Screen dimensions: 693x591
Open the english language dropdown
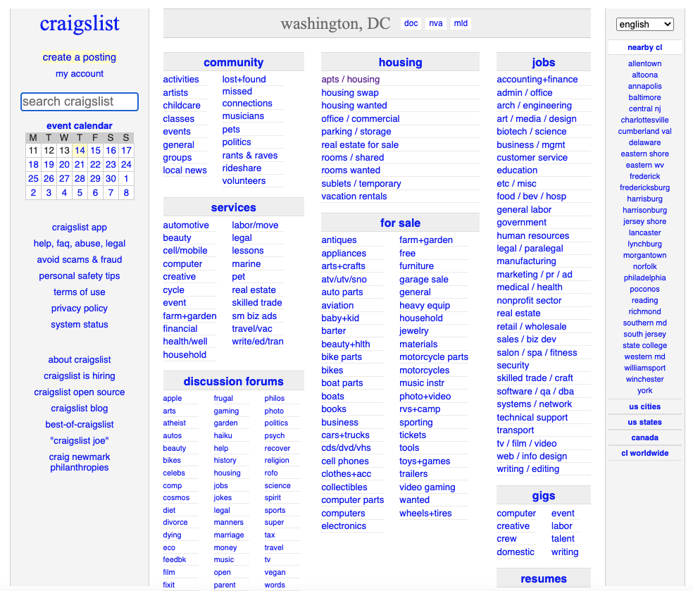(x=644, y=25)
